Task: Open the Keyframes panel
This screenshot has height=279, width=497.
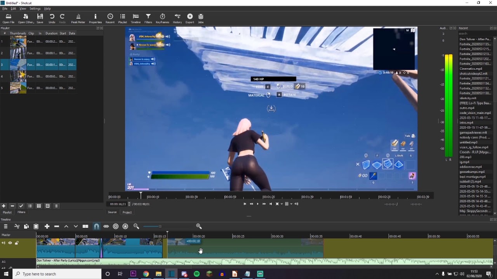Action: coord(162,19)
